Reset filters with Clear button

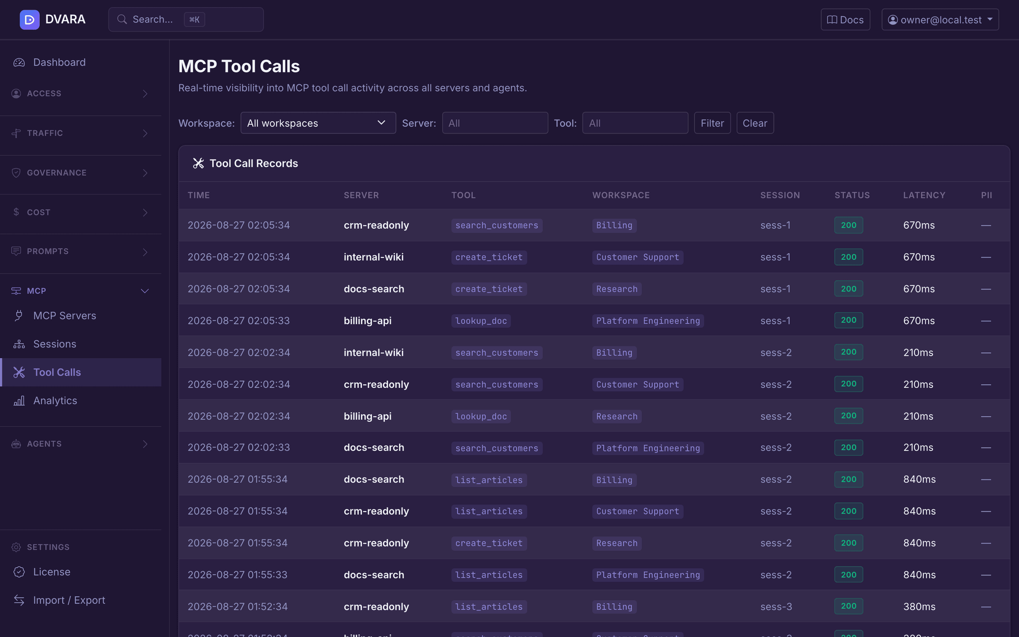point(755,123)
